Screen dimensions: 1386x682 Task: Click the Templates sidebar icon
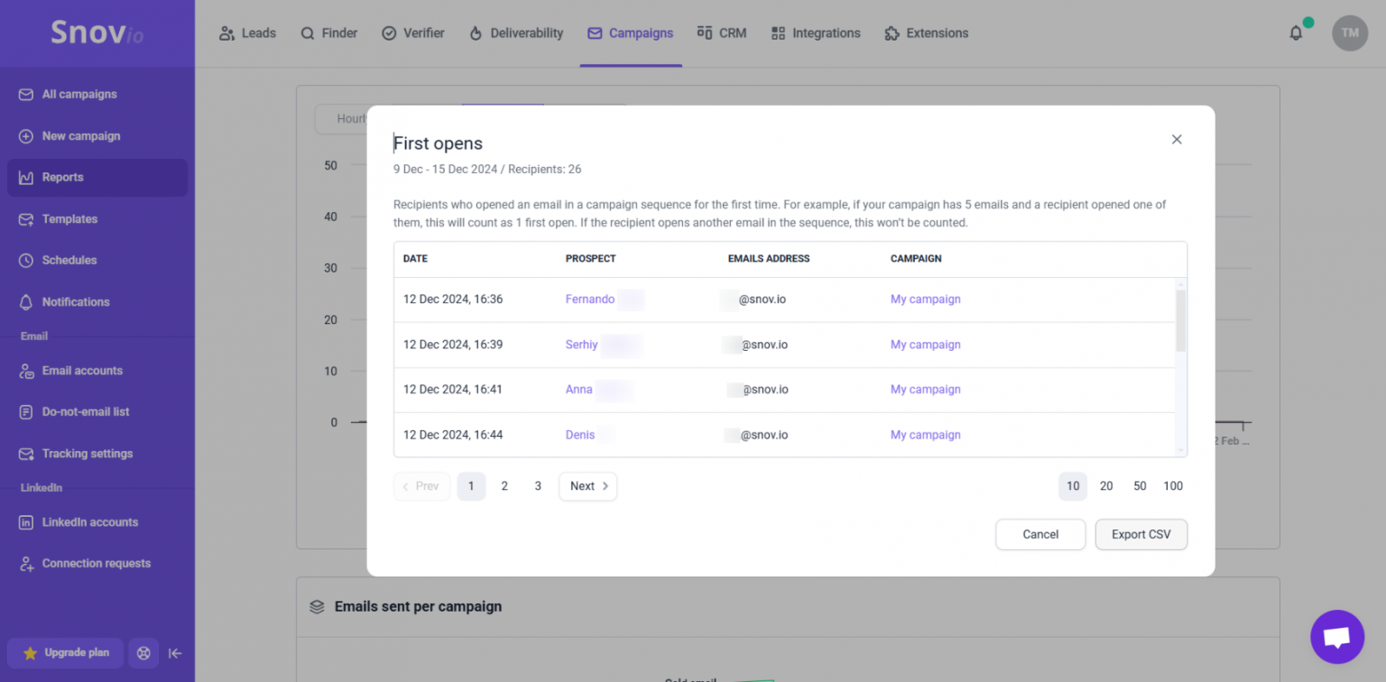[x=26, y=219]
